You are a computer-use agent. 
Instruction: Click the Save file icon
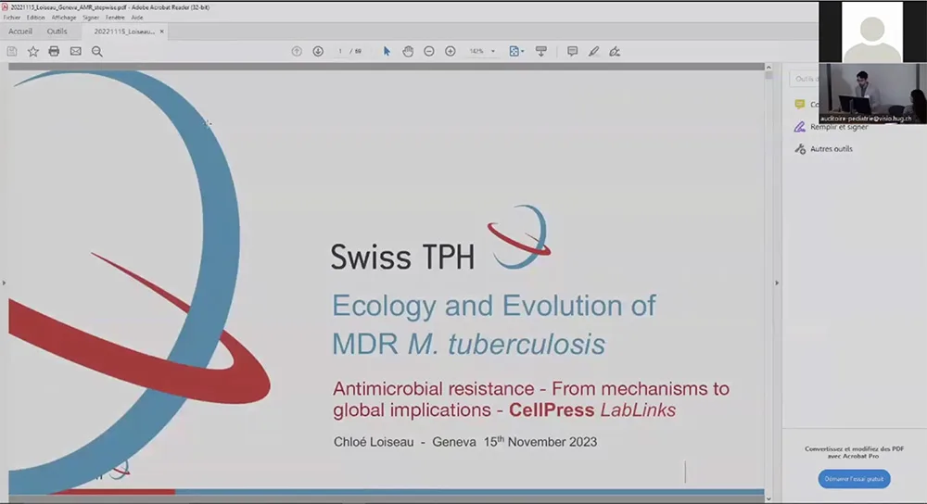12,51
